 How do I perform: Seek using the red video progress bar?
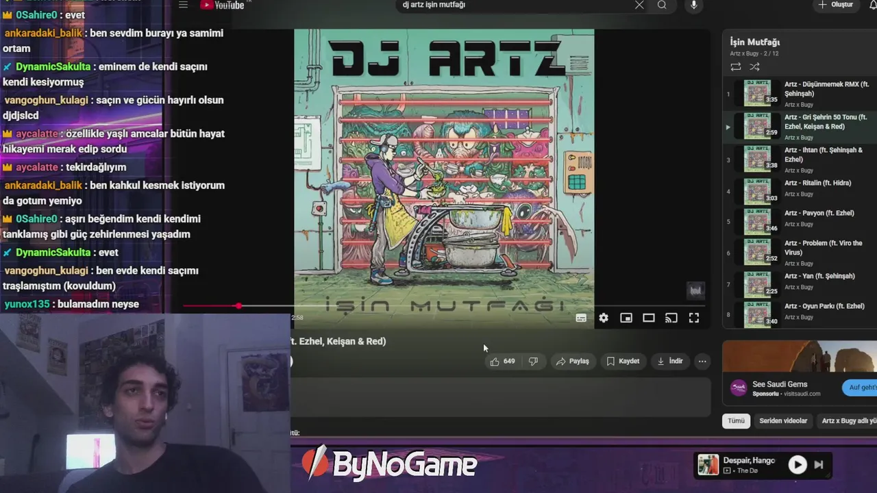tap(444, 306)
